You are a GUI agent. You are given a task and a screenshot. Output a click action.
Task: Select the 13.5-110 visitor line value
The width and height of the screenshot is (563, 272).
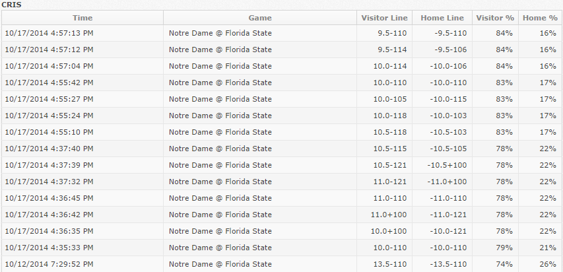pyautogui.click(x=390, y=265)
